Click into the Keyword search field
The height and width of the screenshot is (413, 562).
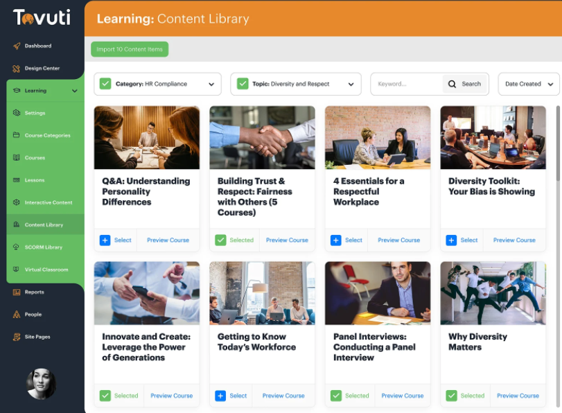(407, 85)
